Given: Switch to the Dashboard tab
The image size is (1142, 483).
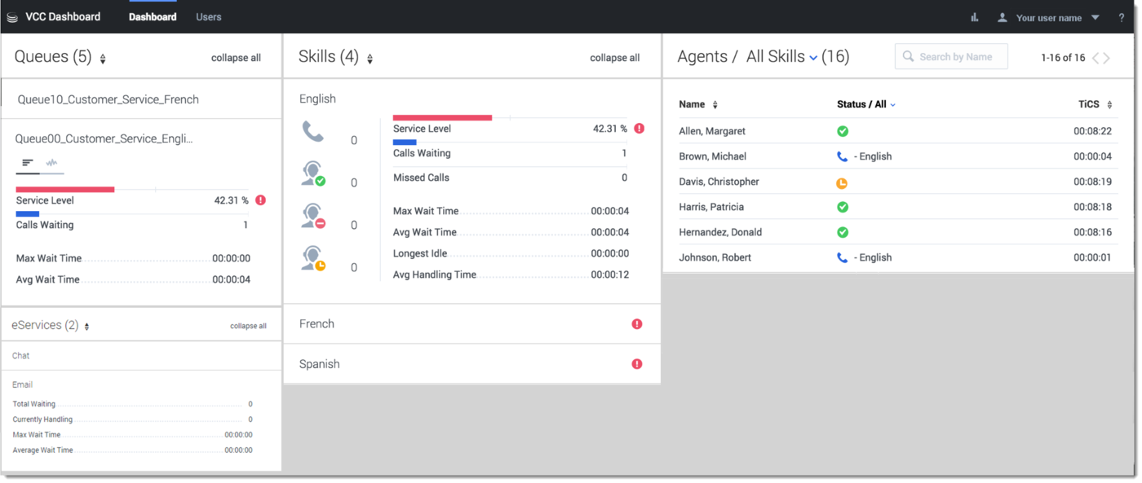Looking at the screenshot, I should [153, 16].
